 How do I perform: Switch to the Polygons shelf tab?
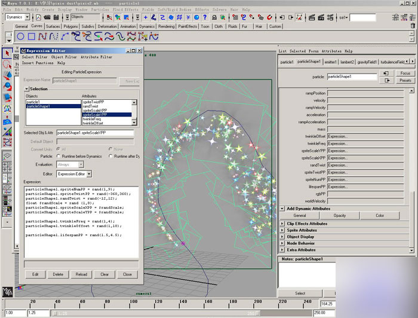pos(71,26)
